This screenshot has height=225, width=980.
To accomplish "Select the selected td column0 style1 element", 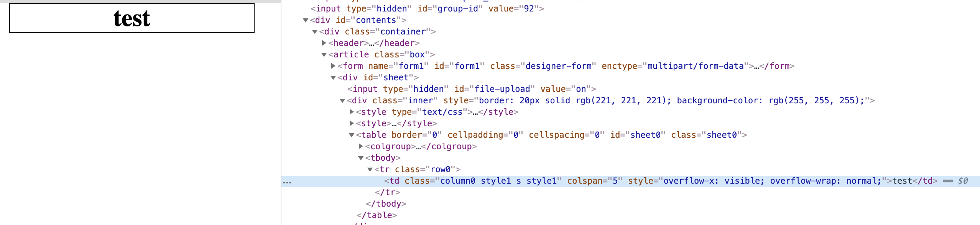I will (x=631, y=181).
